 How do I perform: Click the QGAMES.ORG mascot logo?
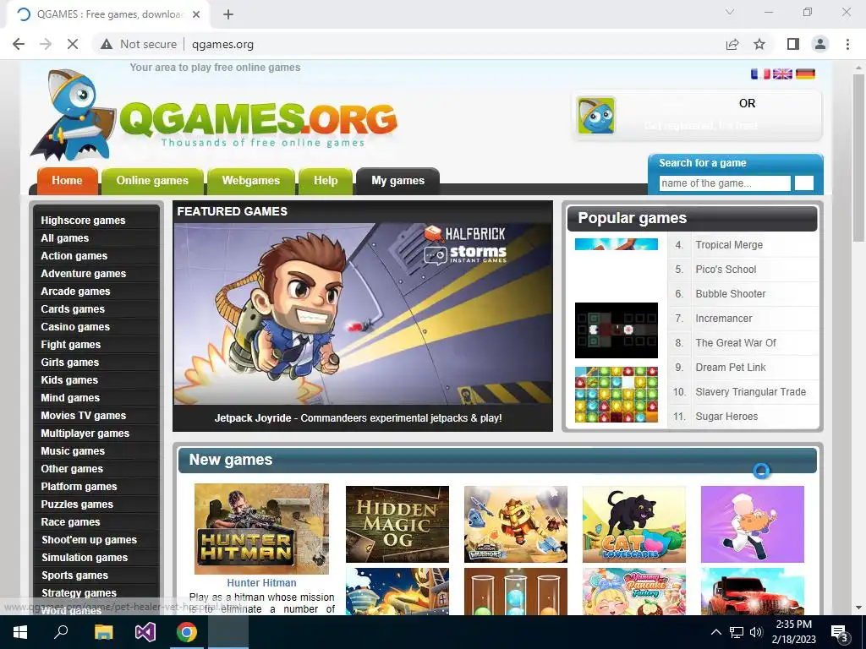click(x=73, y=115)
